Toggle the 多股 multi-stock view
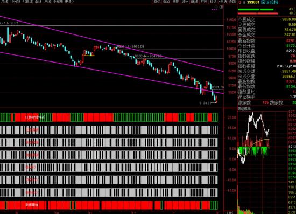 coord(175,2)
